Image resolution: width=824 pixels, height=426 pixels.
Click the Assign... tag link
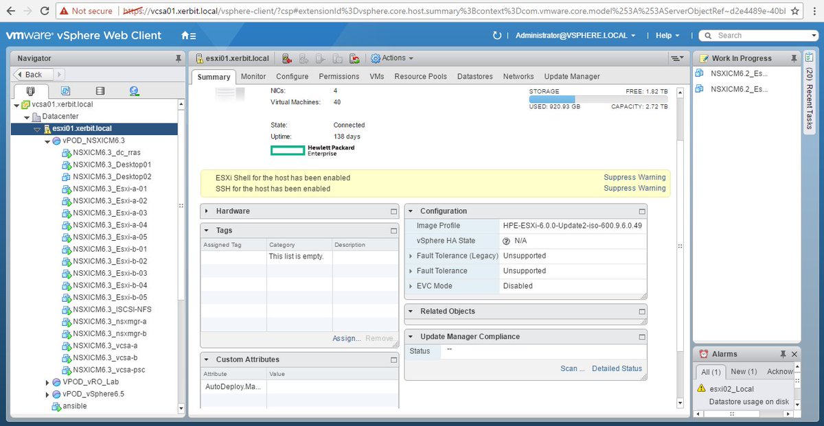pos(347,339)
